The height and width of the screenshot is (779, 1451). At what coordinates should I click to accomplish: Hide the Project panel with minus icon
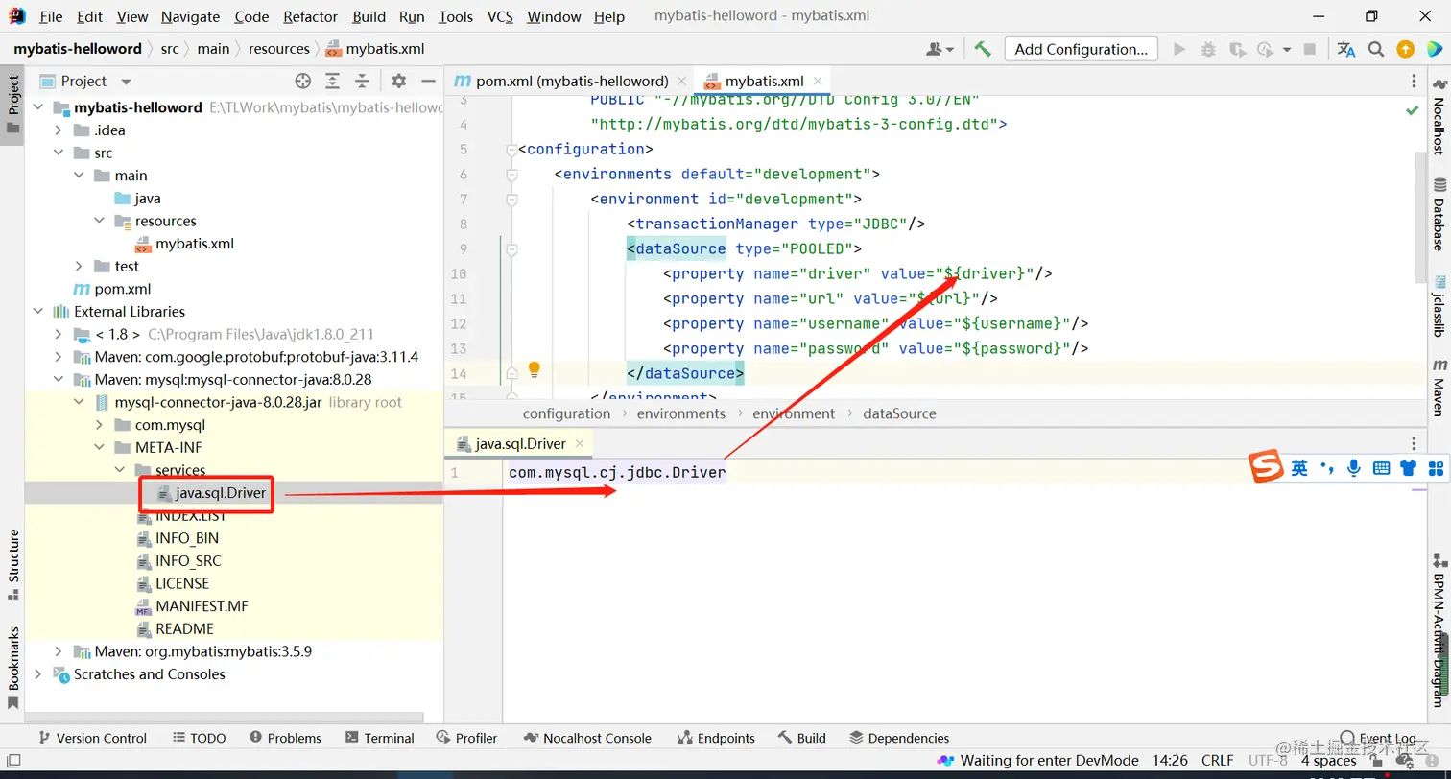point(428,81)
